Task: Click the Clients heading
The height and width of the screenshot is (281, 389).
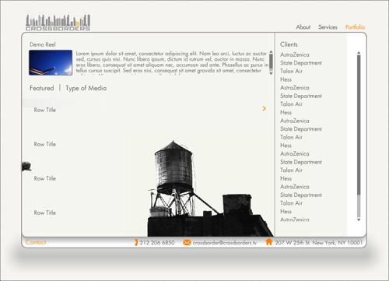Action: (x=289, y=44)
